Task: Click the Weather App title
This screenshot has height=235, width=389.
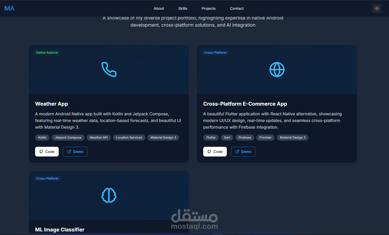Action: click(52, 104)
